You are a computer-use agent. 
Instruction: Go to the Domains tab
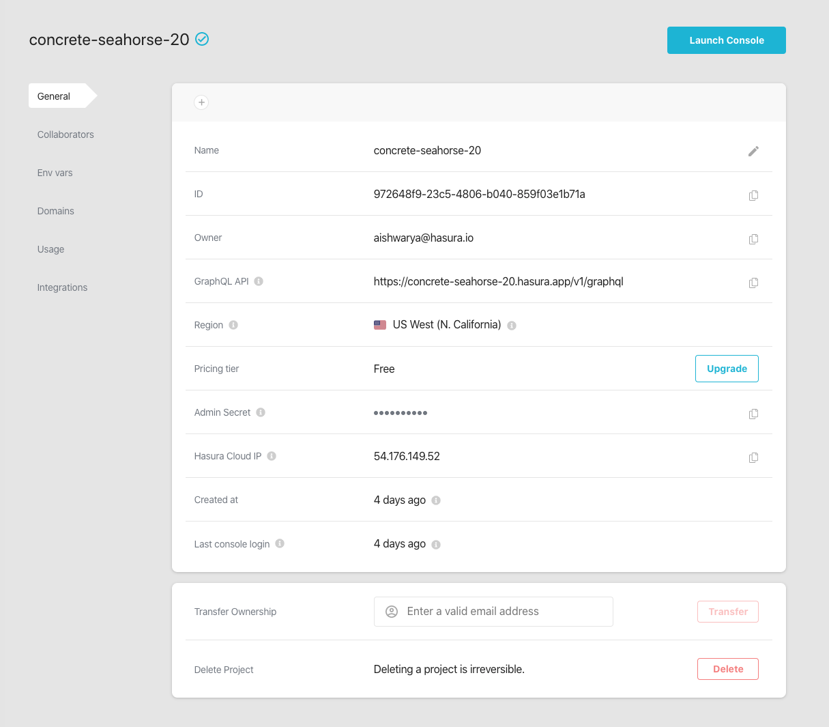[56, 211]
